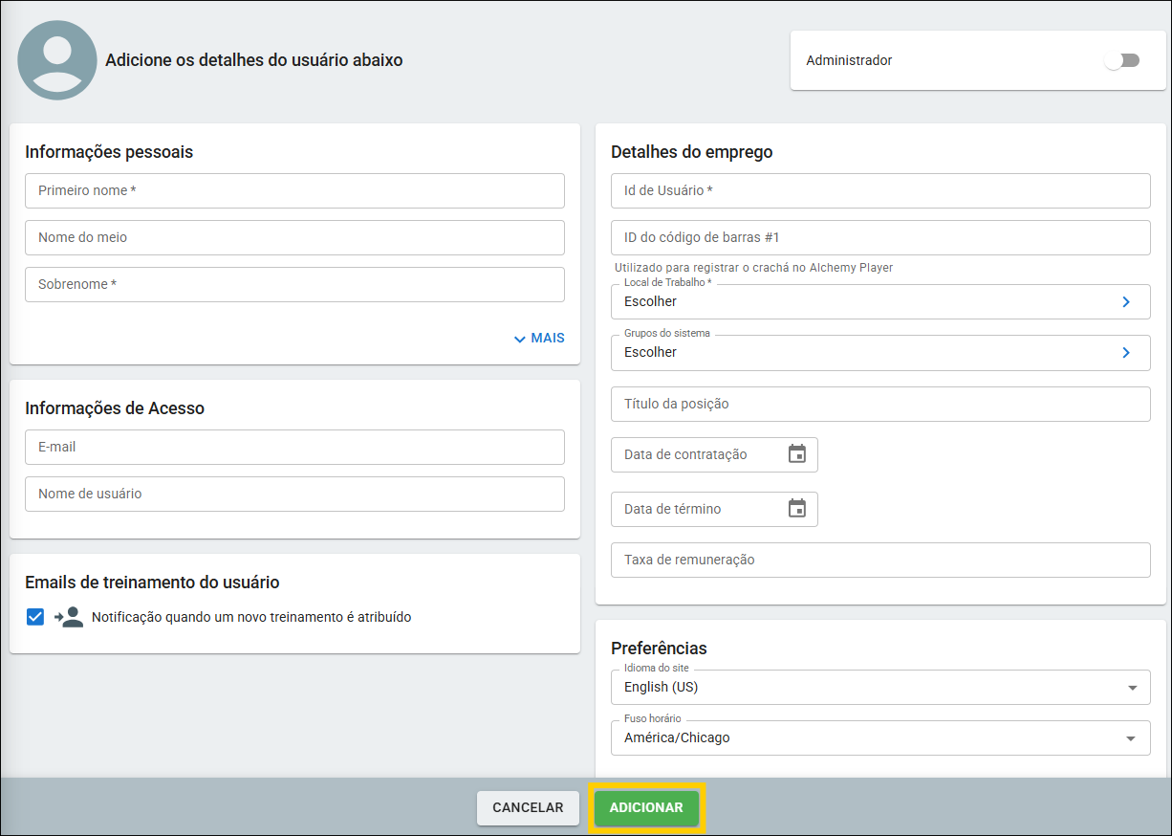Select the Taxa de remuneração field
Viewport: 1172px width, 836px height.
click(x=879, y=560)
